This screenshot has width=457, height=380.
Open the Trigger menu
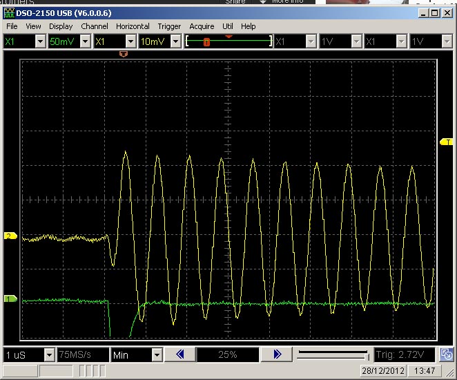[x=169, y=26]
